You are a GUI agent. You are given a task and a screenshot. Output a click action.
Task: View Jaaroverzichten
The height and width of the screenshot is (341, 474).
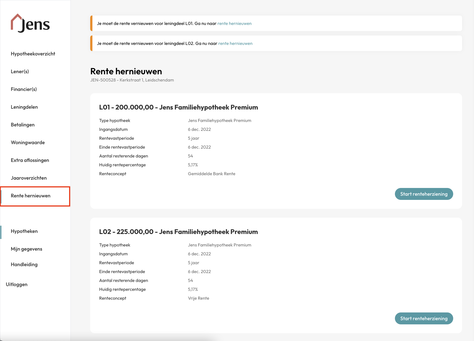(x=29, y=178)
